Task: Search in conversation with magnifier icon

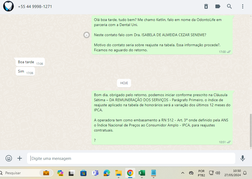Action: point(229,6)
